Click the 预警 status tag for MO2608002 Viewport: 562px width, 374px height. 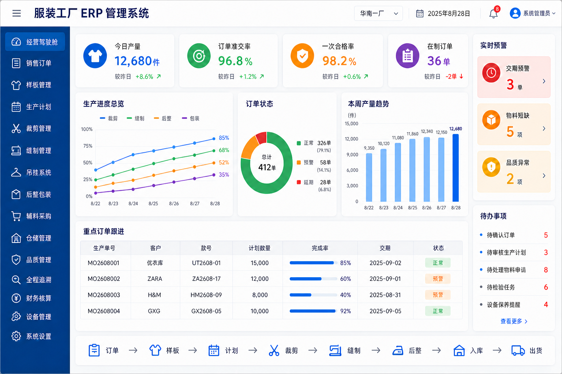[438, 279]
